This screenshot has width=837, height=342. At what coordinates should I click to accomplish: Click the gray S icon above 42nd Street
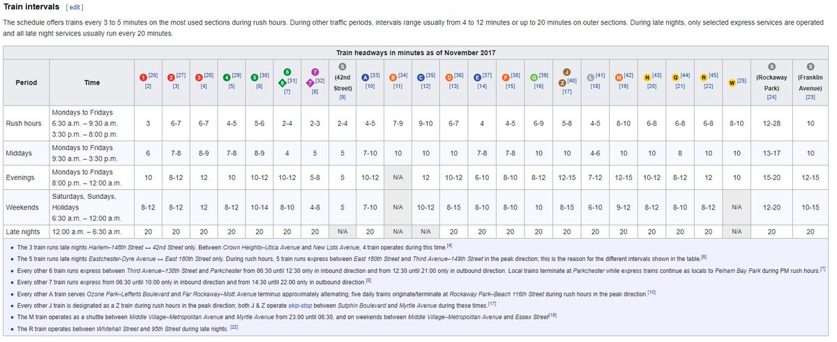coord(342,66)
